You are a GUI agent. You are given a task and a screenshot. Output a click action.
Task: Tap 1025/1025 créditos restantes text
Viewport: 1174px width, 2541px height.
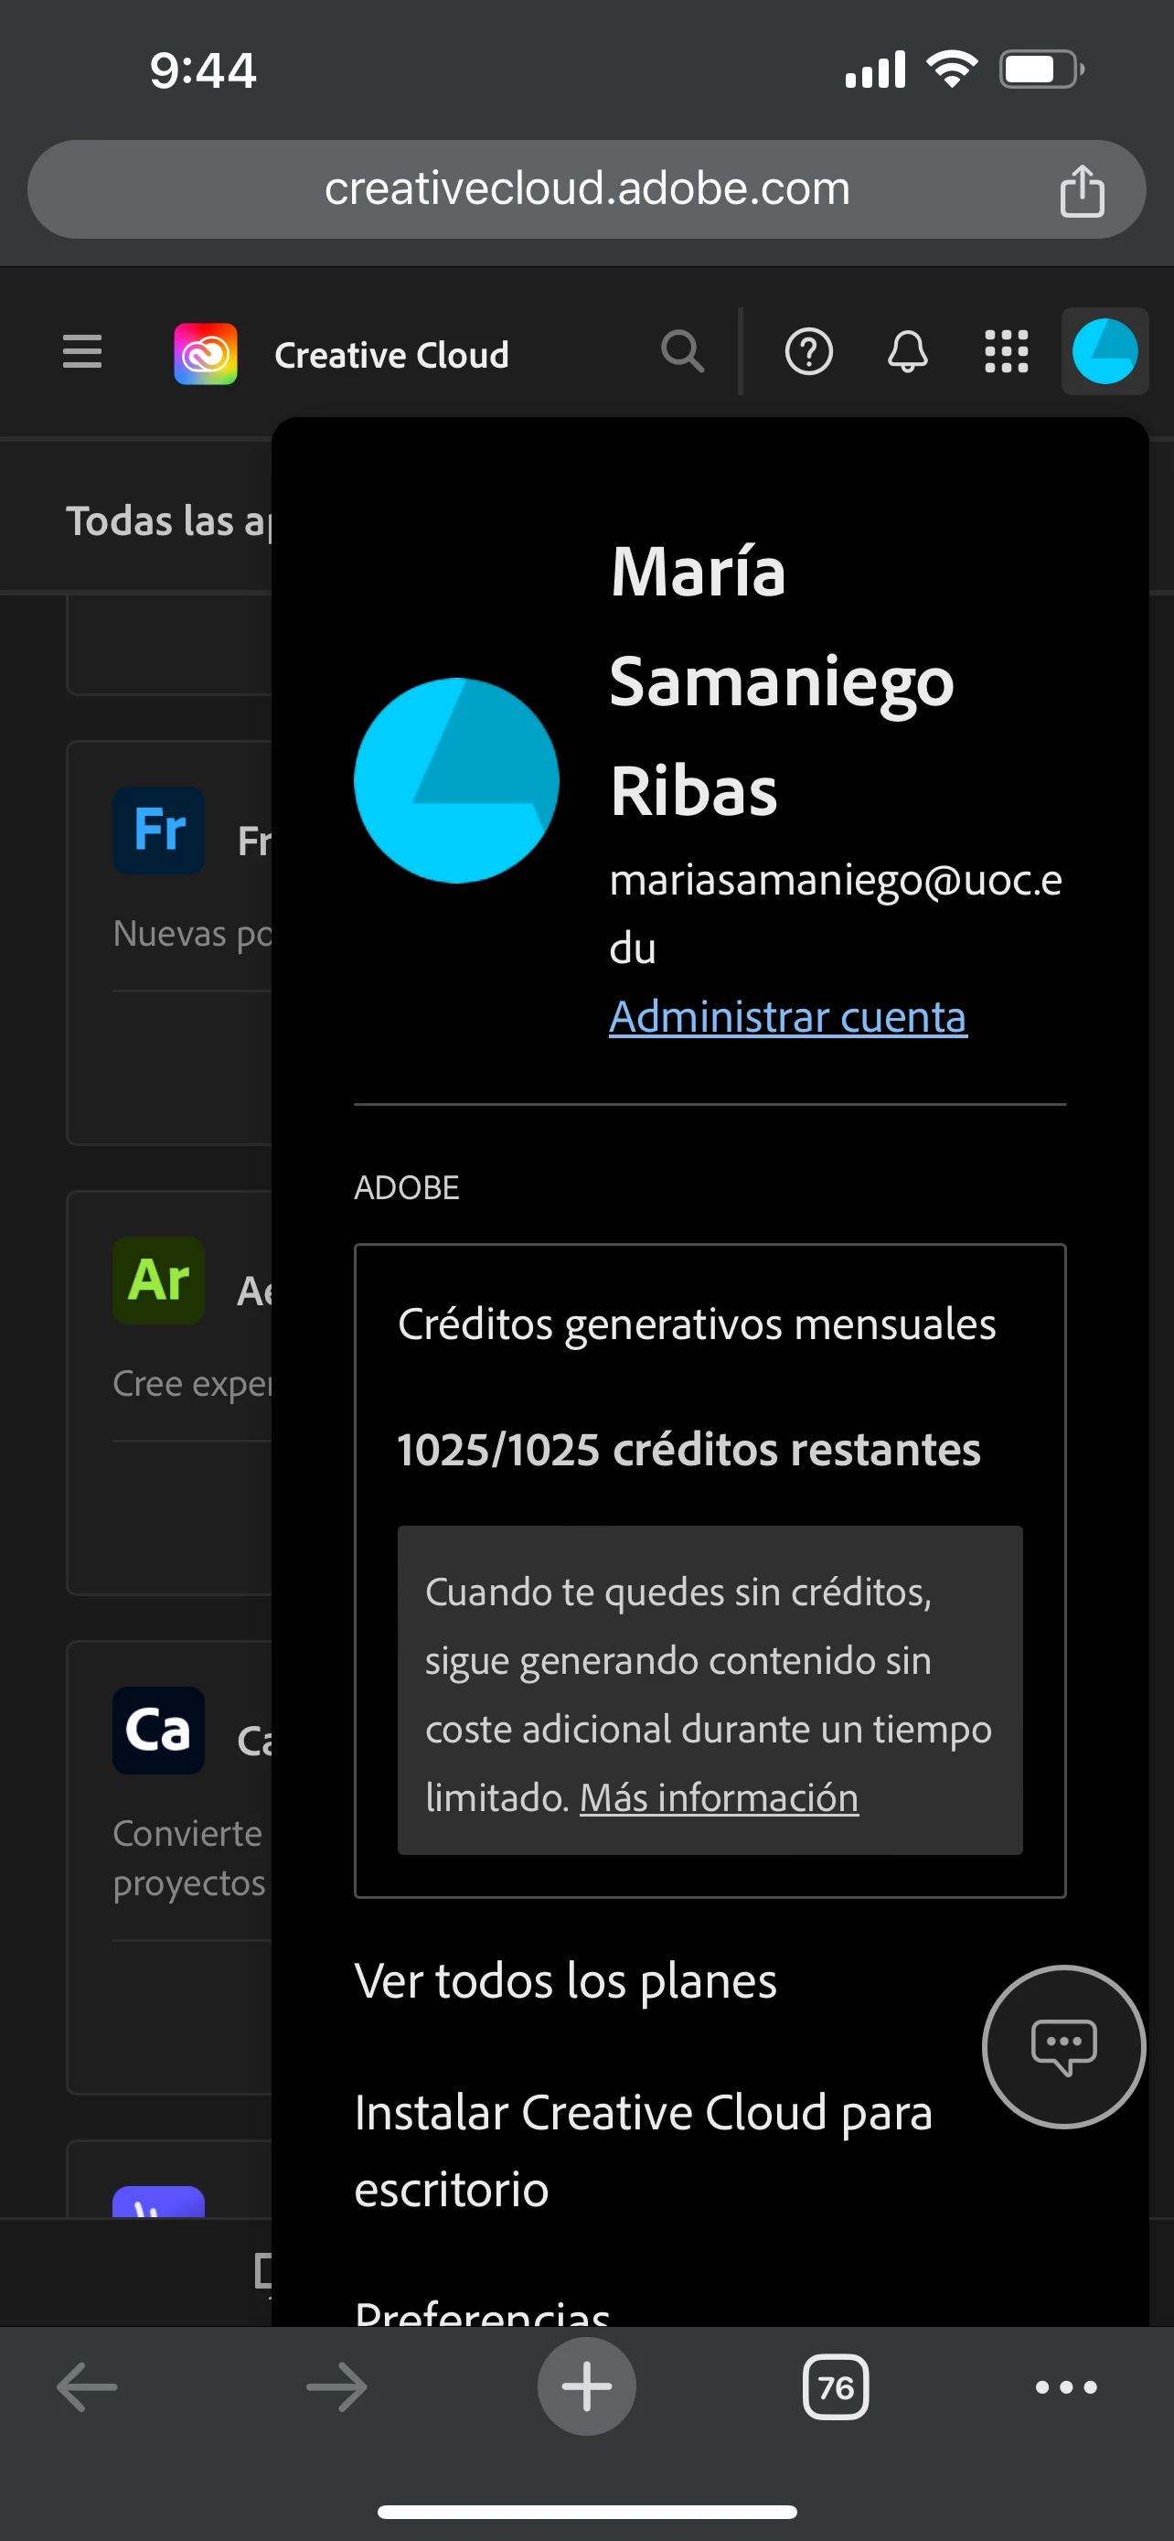(x=688, y=1449)
